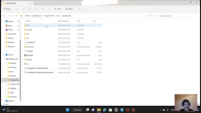The image size is (201, 113).
Task: Click the Copy icon in the toolbar
Action: [x=24, y=9]
